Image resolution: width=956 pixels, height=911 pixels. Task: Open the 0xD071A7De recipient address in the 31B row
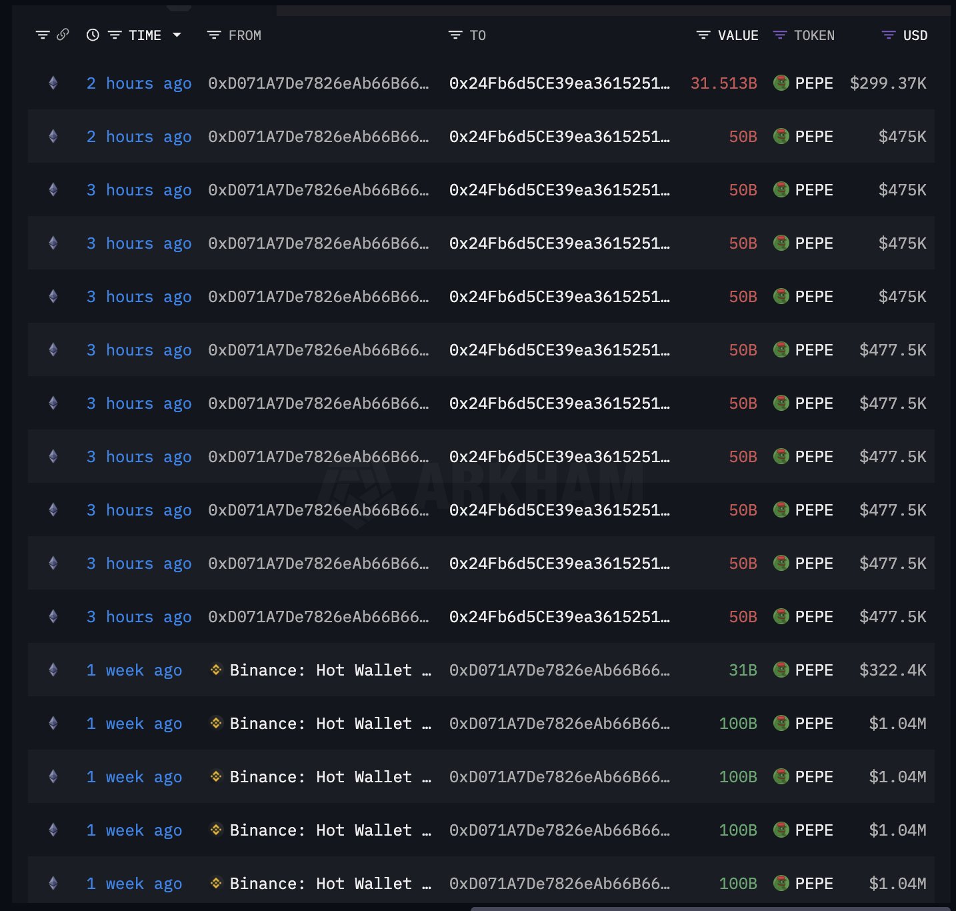pyautogui.click(x=560, y=670)
